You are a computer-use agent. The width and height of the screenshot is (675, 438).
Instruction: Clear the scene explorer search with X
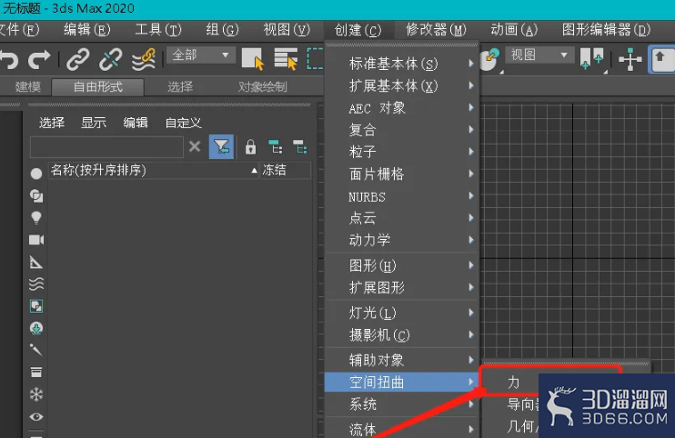[195, 147]
